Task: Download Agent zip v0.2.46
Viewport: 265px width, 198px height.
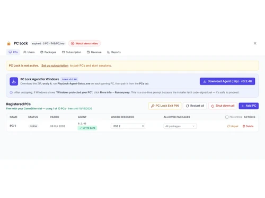Action: point(227,81)
